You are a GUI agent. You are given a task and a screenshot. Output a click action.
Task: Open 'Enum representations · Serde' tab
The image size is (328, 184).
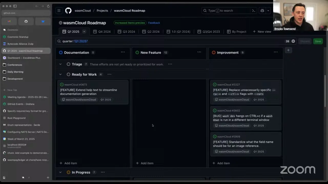pos(26,125)
